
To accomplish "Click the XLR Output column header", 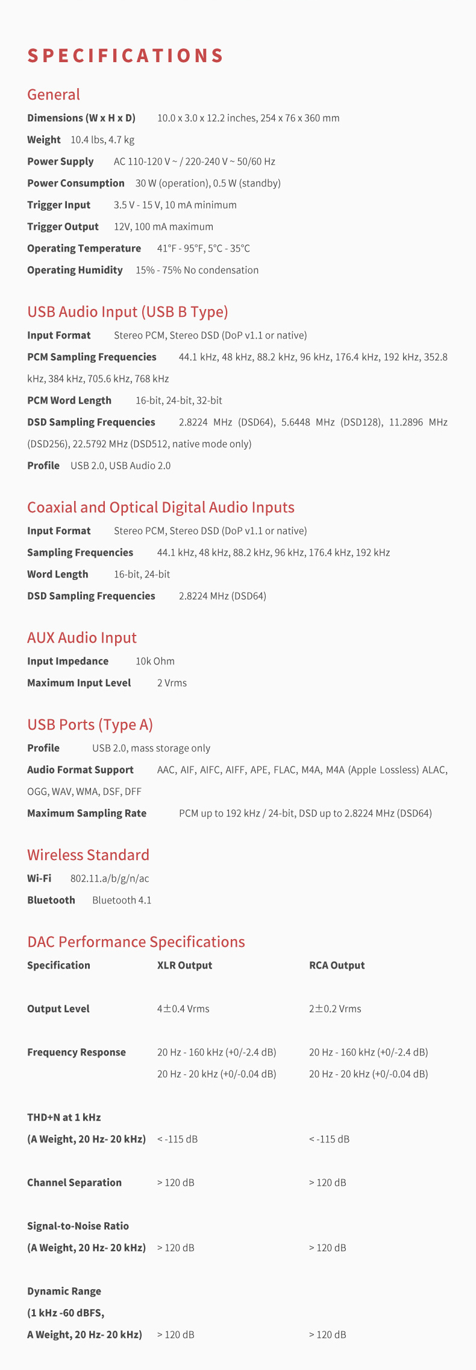I will [x=184, y=966].
